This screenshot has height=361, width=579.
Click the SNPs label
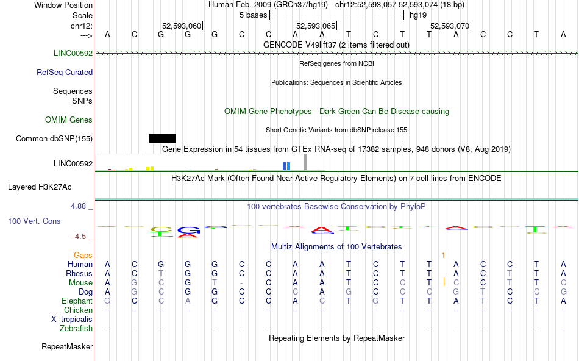point(82,101)
